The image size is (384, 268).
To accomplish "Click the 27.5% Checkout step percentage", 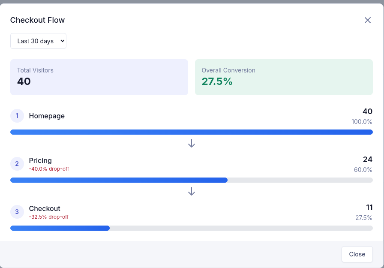I will coord(364,218).
